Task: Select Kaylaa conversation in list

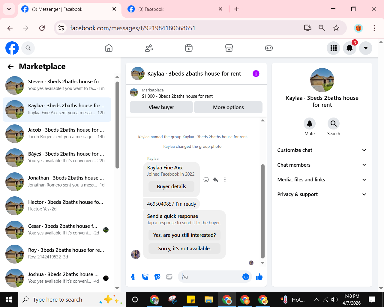Action: (x=57, y=109)
